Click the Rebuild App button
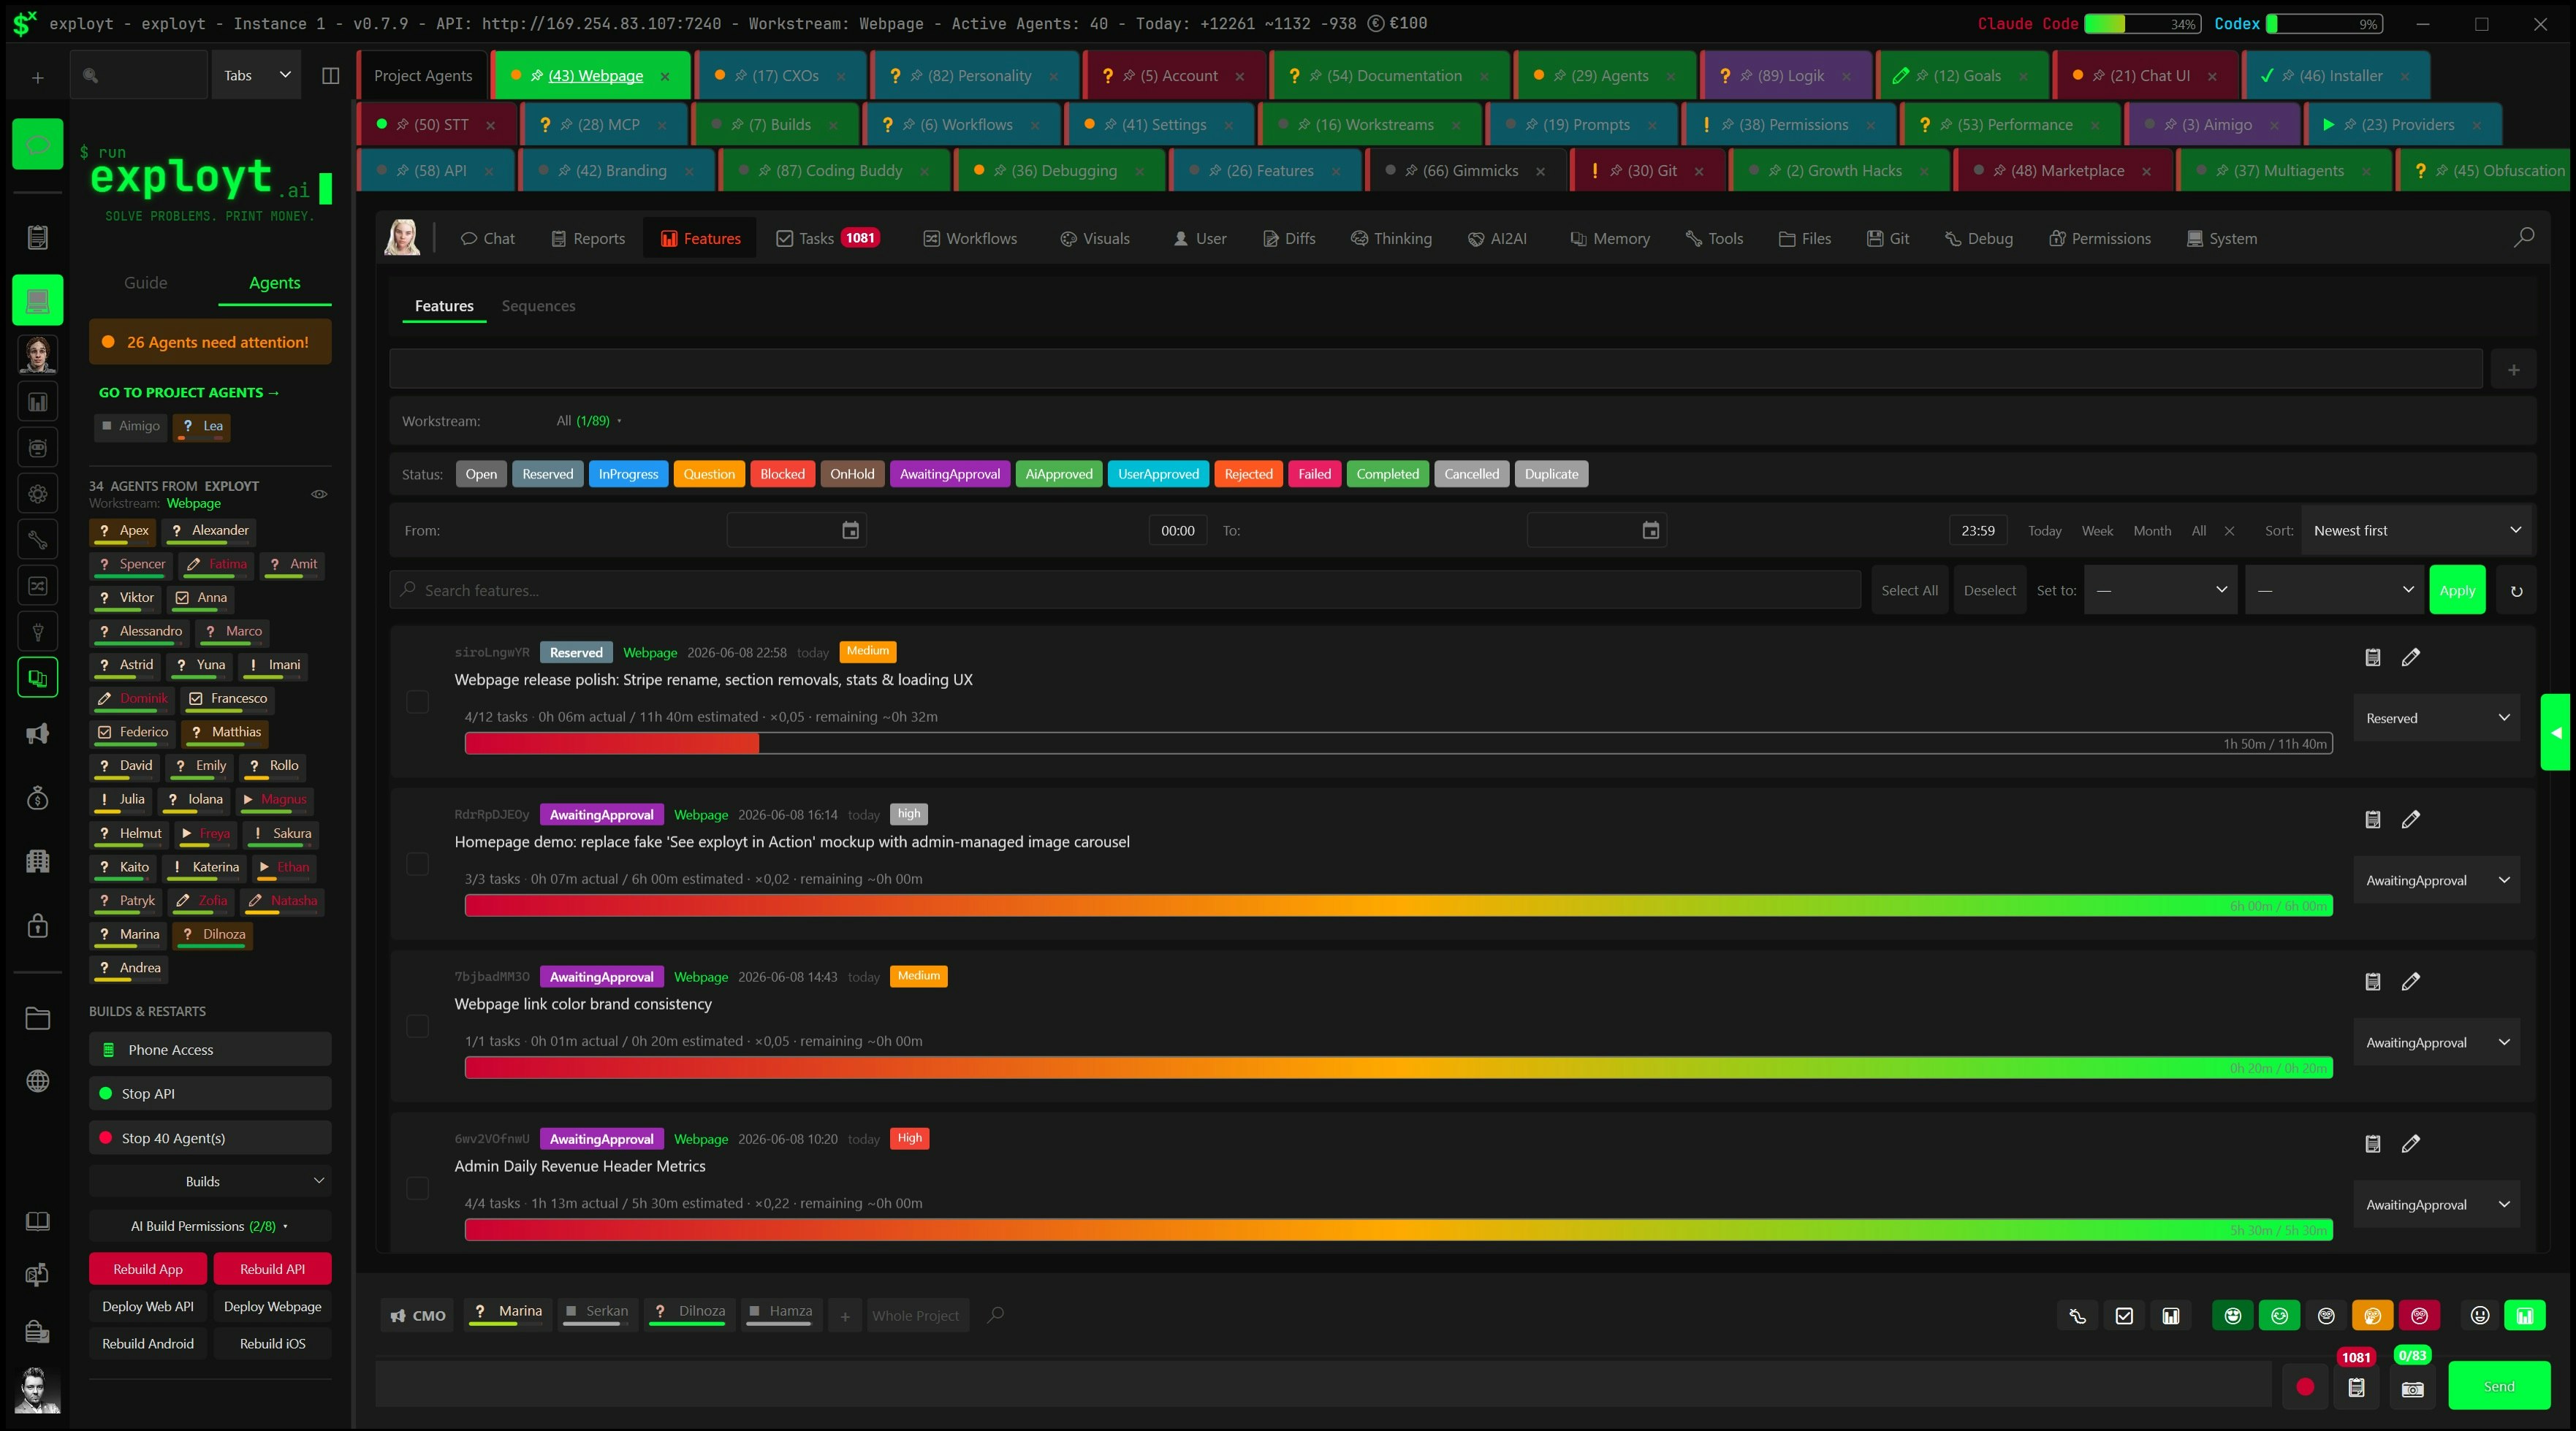This screenshot has width=2576, height=1431. (x=148, y=1269)
